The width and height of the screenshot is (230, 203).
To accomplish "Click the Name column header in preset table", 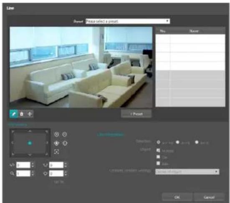I will point(194,31).
